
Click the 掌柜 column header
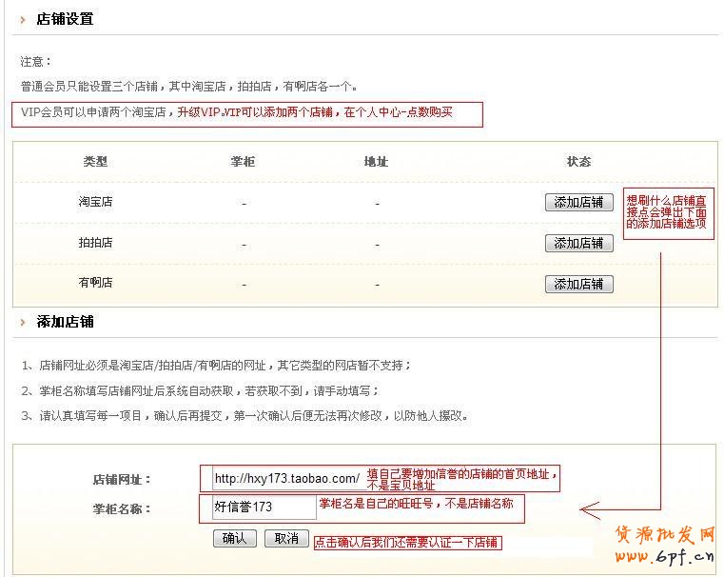244,162
